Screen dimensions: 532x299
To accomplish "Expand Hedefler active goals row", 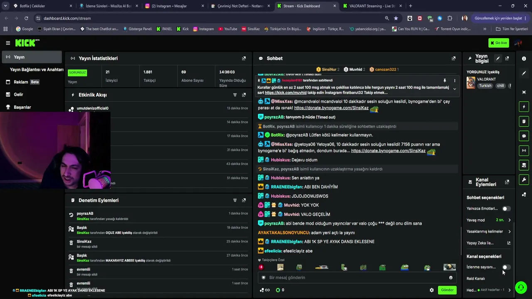I will click(x=509, y=290).
